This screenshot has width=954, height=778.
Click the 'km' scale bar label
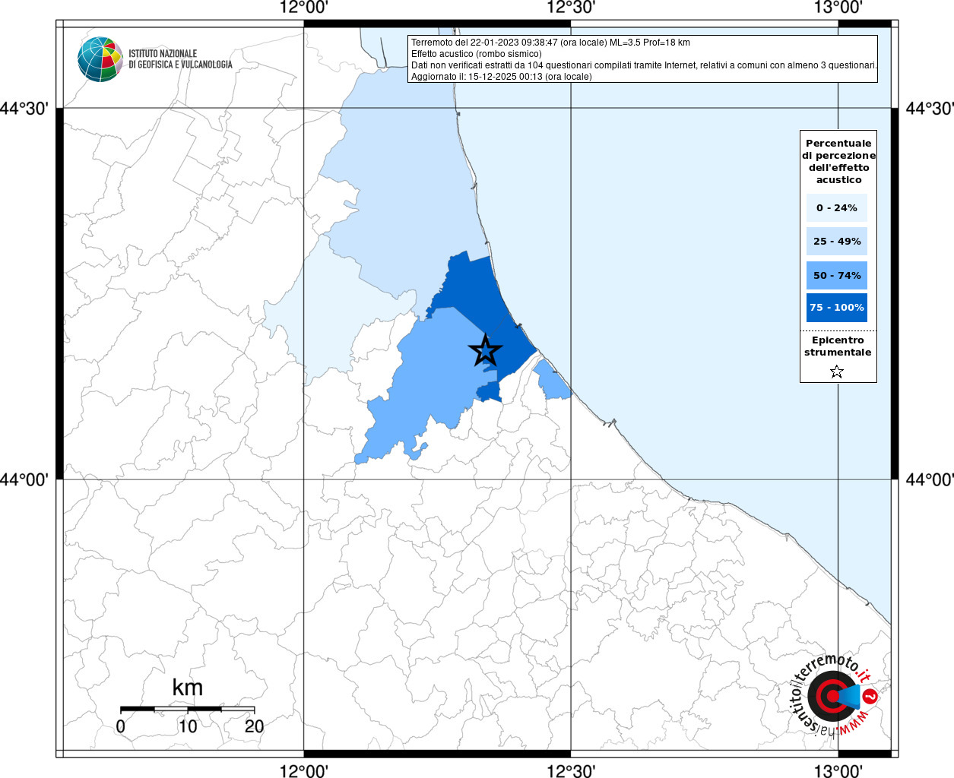(x=188, y=688)
